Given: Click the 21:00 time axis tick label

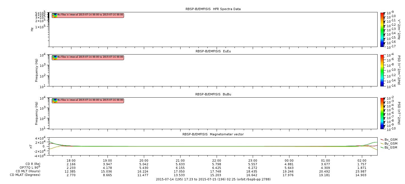Looking at the screenshot, I should coord(180,160).
